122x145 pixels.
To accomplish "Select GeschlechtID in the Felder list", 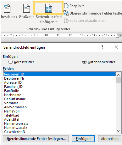I will coord(60,132).
